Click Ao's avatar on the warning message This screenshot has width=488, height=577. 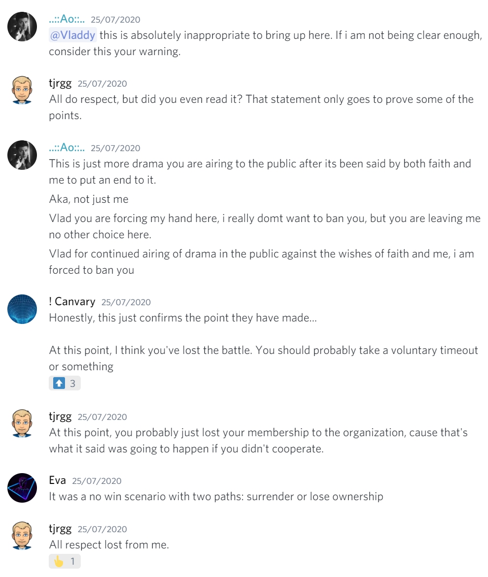pyautogui.click(x=22, y=27)
